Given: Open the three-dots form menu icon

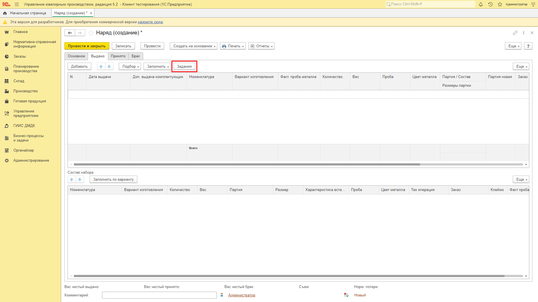Looking at the screenshot, I should click(524, 33).
